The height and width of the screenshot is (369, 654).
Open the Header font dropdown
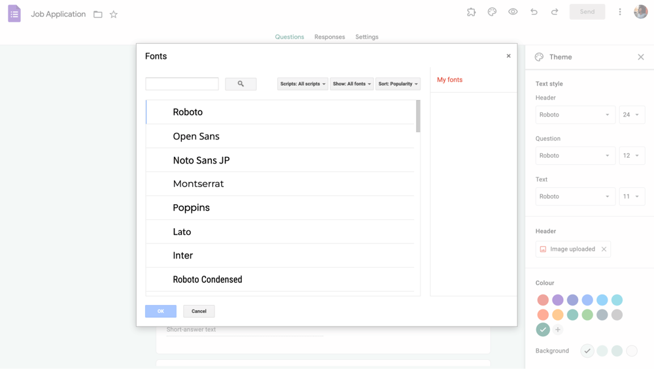coord(575,114)
